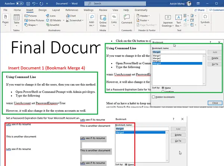The height and width of the screenshot is (166, 224).
Task: Select Name radio in four-bookmark dialog
Action: (x=163, y=88)
